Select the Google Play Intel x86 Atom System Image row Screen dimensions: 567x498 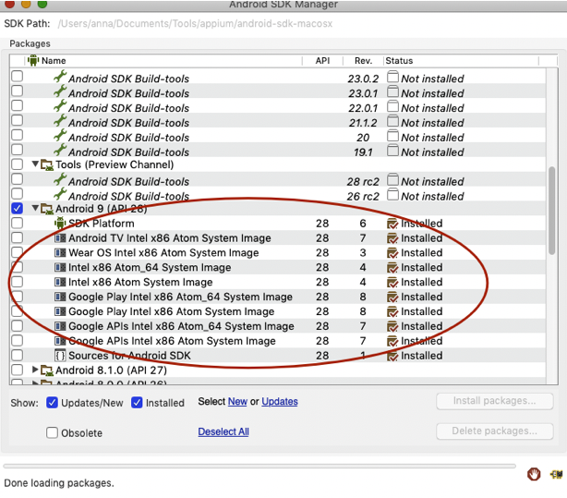[278, 311]
